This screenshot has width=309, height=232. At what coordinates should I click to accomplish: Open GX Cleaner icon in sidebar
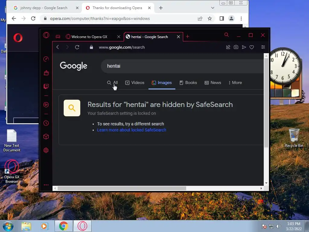[x=46, y=73]
